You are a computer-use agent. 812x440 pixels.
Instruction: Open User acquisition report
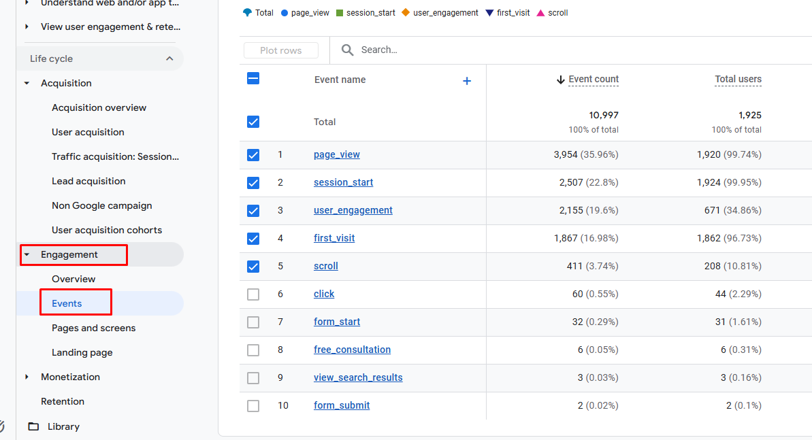click(88, 132)
